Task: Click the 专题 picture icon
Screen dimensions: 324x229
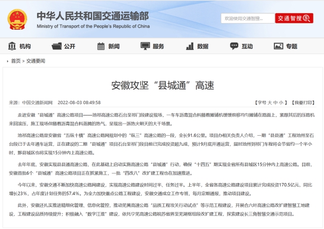Action: pos(278,46)
